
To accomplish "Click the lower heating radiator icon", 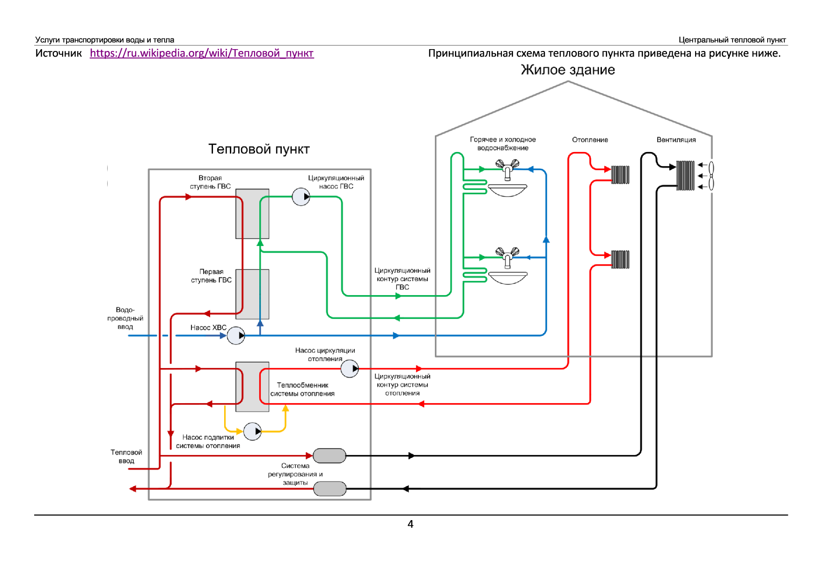I will click(x=620, y=260).
